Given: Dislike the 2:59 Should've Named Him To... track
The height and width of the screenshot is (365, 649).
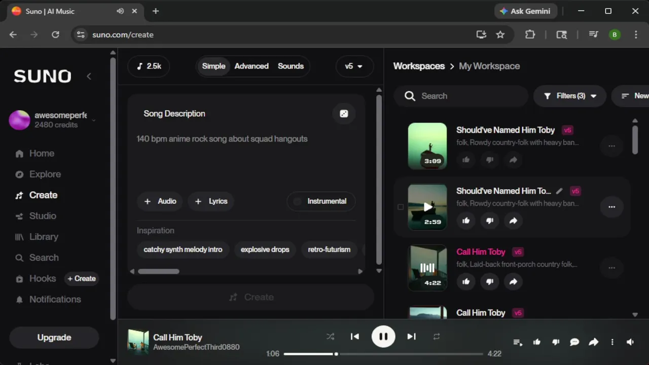Looking at the screenshot, I should click(x=489, y=221).
